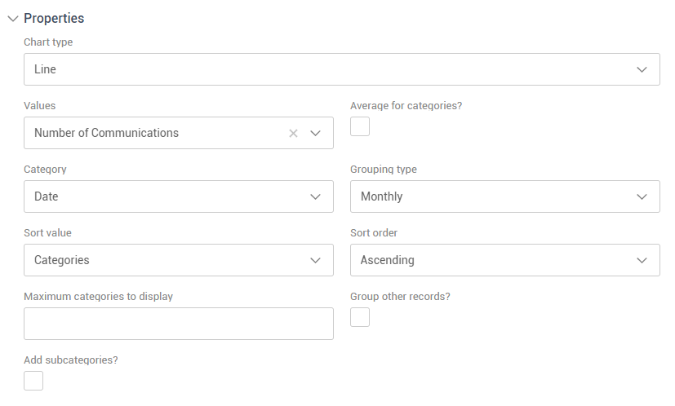Clear the Number of Communications value
Image resolution: width=675 pixels, height=406 pixels.
coord(294,133)
